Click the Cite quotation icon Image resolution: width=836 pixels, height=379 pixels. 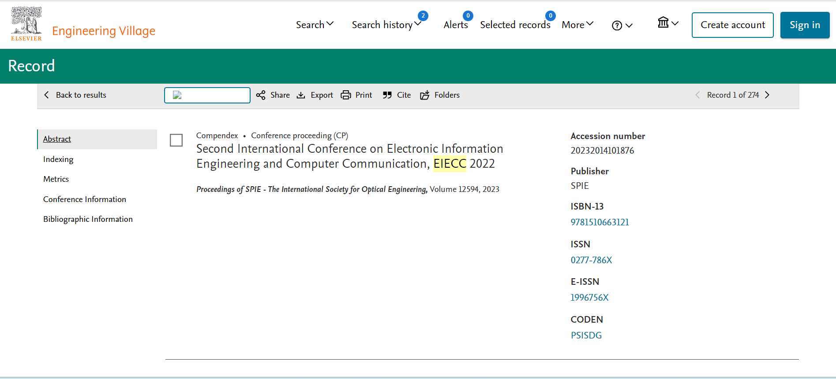(387, 95)
